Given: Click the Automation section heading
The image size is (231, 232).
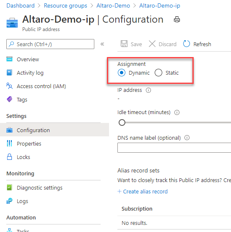Looking at the screenshot, I should tap(21, 217).
